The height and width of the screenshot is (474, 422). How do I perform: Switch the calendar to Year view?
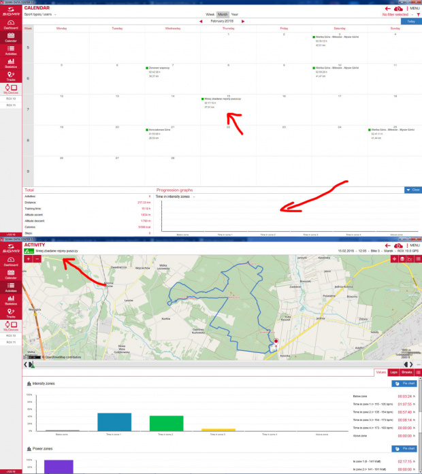pyautogui.click(x=235, y=14)
